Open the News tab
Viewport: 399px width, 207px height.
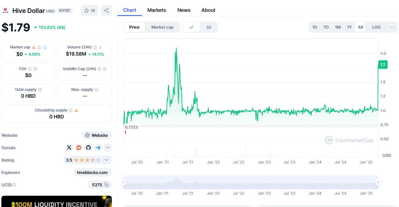[x=184, y=10]
